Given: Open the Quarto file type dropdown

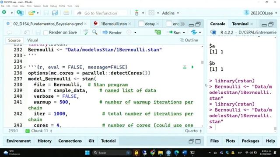Looking at the screenshot, I should 193,131.
